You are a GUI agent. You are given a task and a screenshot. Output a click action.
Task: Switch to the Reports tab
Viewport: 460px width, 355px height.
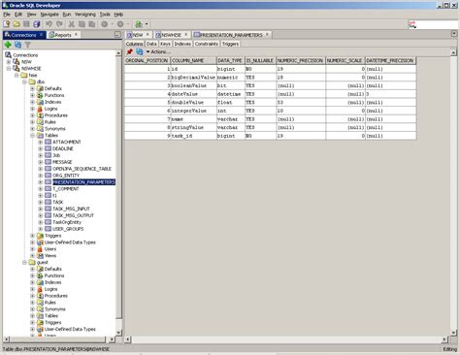(x=63, y=35)
